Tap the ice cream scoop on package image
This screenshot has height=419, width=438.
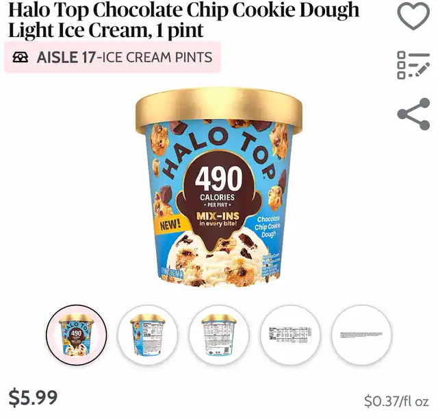[x=220, y=260]
